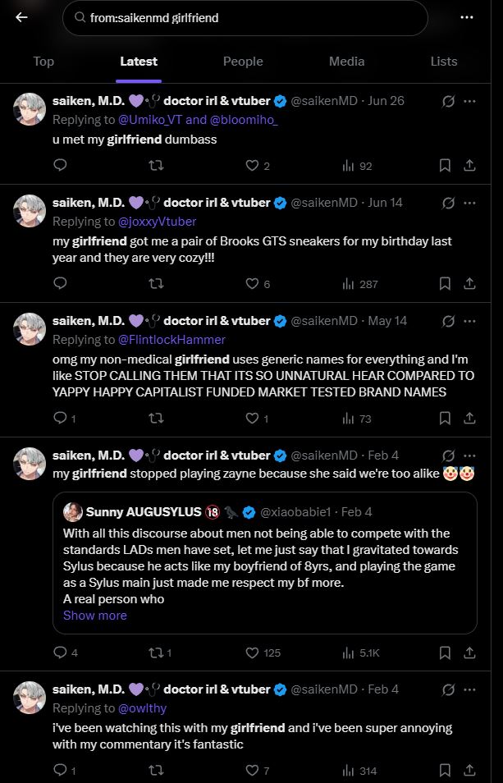Click the @joxxyVtuber mention link
The image size is (503, 783).
158,222
